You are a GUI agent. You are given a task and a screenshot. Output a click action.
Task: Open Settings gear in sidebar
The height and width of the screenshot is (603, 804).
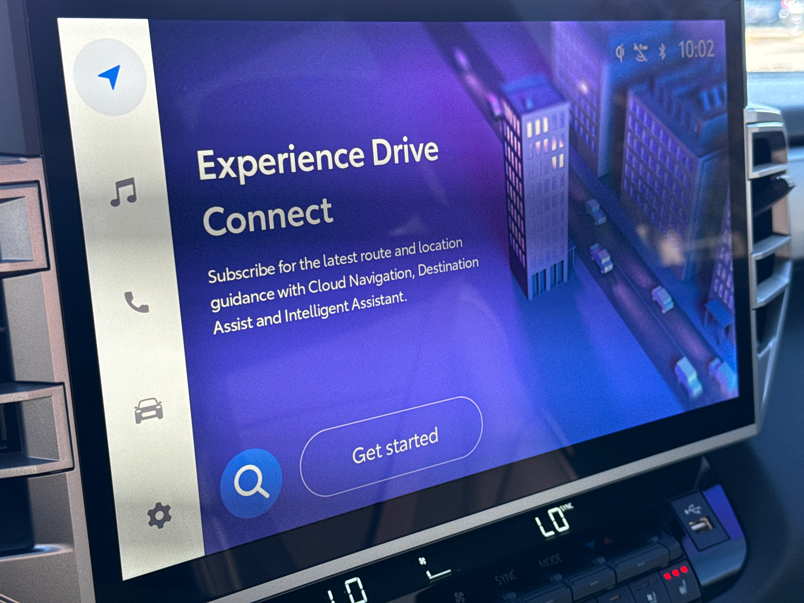click(160, 515)
